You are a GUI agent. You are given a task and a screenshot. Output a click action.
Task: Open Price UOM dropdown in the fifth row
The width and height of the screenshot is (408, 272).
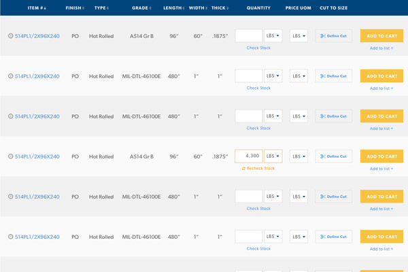299,197
